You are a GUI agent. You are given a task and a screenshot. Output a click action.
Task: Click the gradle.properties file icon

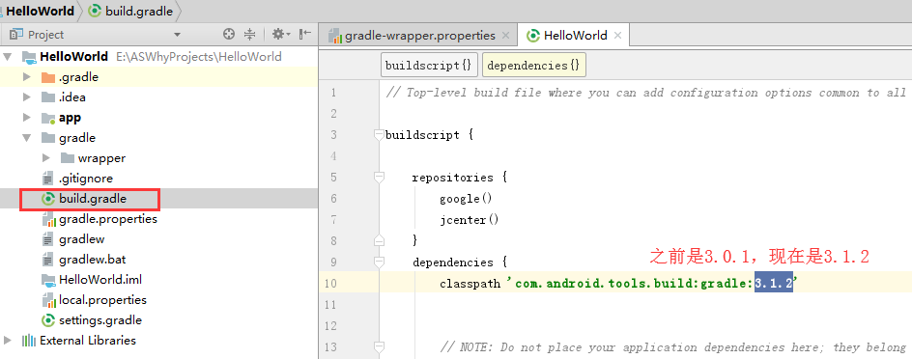pos(48,219)
